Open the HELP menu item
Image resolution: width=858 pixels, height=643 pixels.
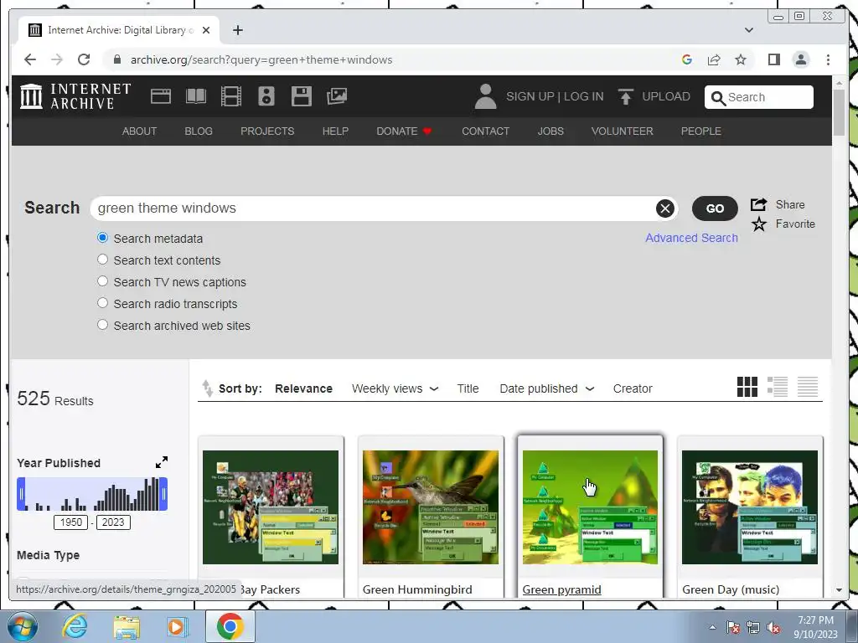click(x=335, y=131)
